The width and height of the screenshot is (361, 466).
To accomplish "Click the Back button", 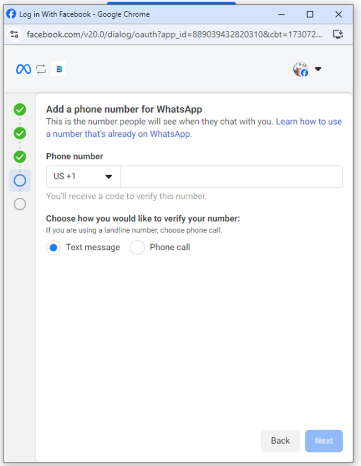I will click(280, 441).
